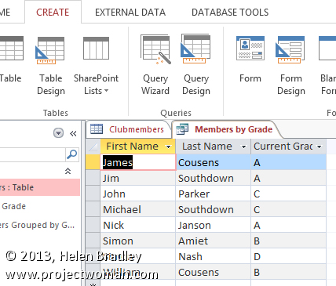Click the Cousens cell in James's row

(214, 162)
